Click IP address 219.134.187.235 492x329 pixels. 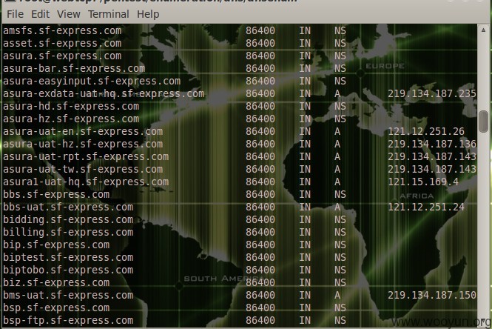click(432, 93)
